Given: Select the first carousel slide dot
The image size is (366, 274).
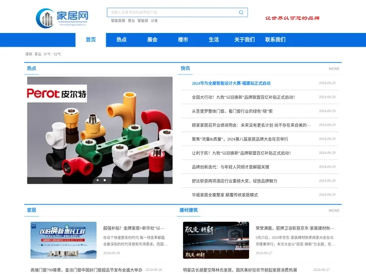Looking at the screenshot, I should tap(98, 180).
